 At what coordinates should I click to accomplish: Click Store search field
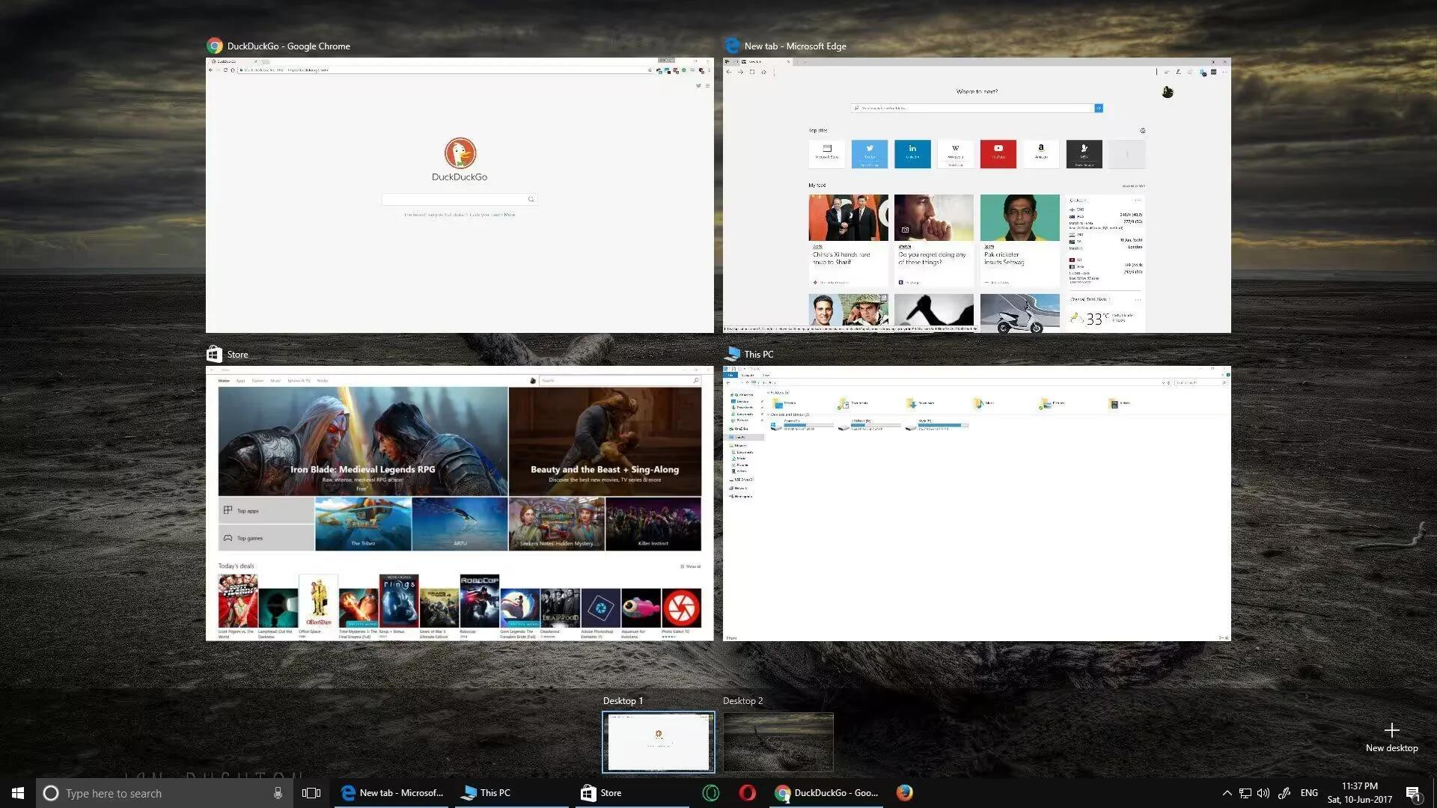[x=620, y=381]
